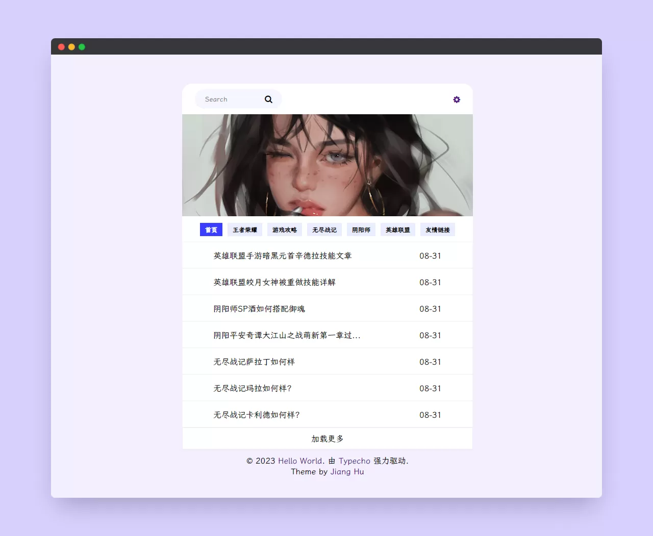Viewport: 653px width, 536px height.
Task: Open the 友情链接 page
Action: (437, 229)
